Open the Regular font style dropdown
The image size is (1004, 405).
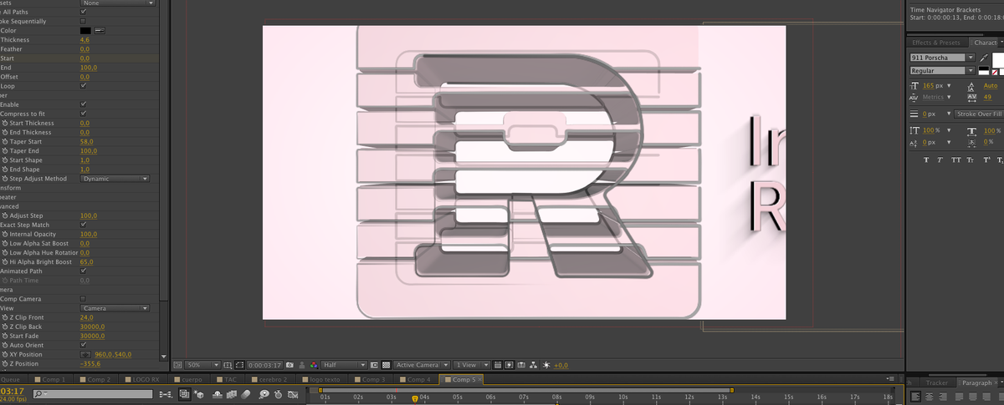pos(943,71)
